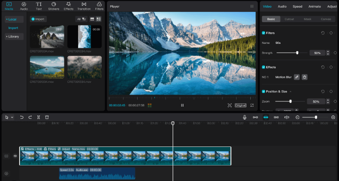Screen dimensions: 339x181
Task: Click the Import button above media thumbnails
Action: pyautogui.click(x=38, y=19)
